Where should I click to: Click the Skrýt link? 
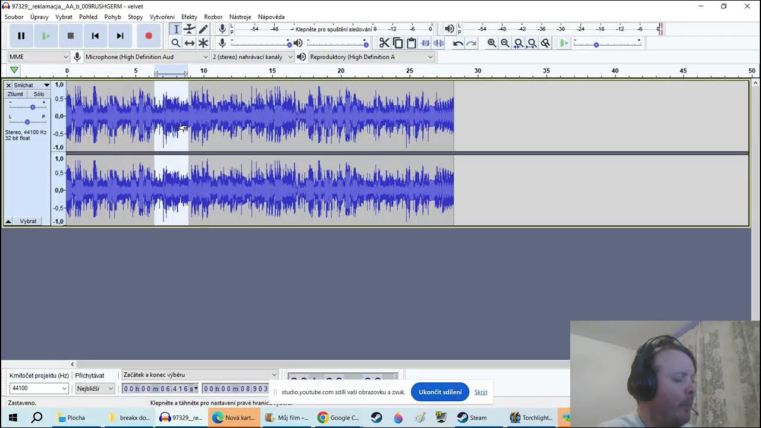click(481, 392)
